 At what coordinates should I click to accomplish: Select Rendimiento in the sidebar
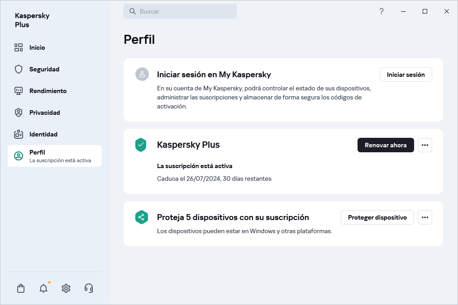point(48,91)
